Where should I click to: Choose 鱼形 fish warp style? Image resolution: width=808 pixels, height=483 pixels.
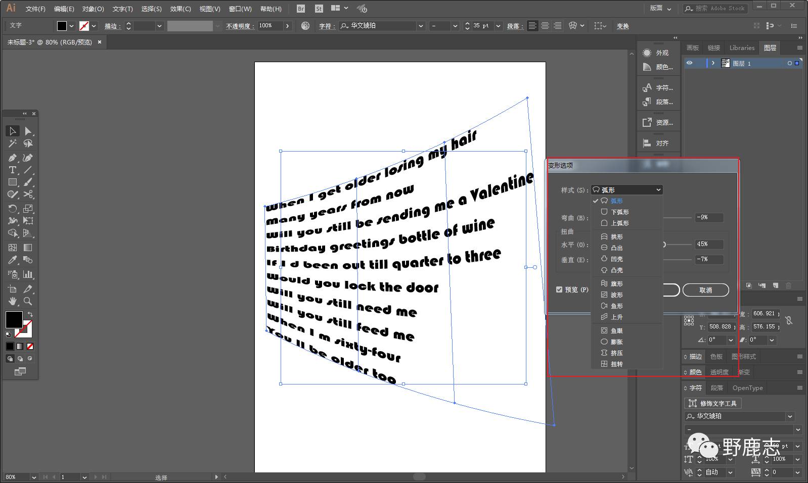point(627,306)
